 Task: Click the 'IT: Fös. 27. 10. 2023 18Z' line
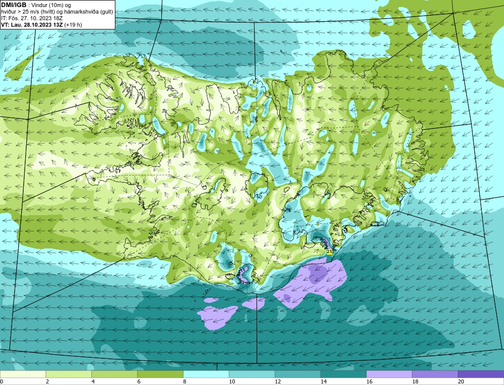tap(32, 18)
